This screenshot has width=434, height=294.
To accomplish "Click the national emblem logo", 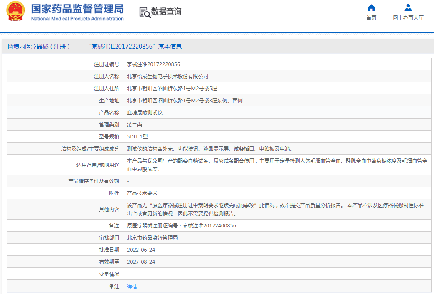I will [x=15, y=12].
